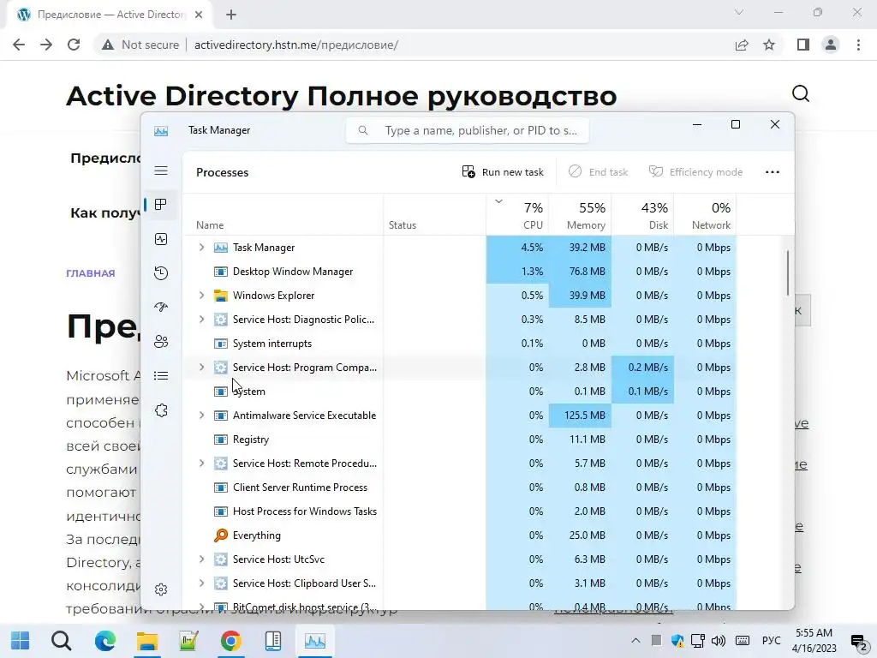This screenshot has width=877, height=658.
Task: Select Client Server Runtime Process
Action: coord(460,488)
